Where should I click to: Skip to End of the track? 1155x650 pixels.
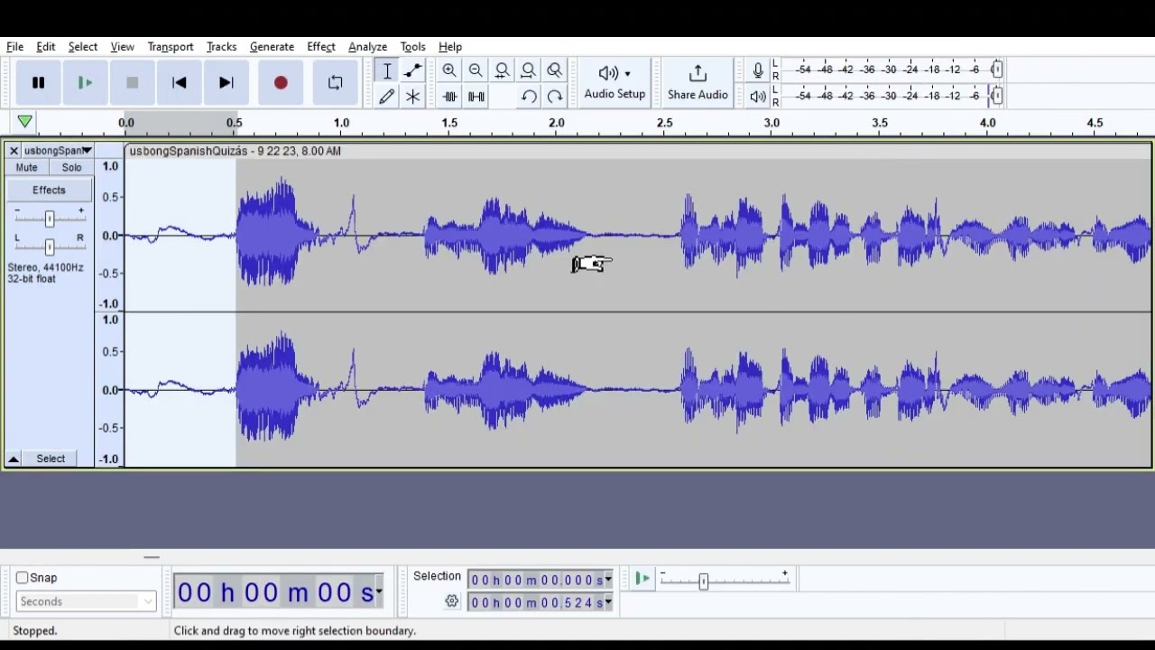226,83
